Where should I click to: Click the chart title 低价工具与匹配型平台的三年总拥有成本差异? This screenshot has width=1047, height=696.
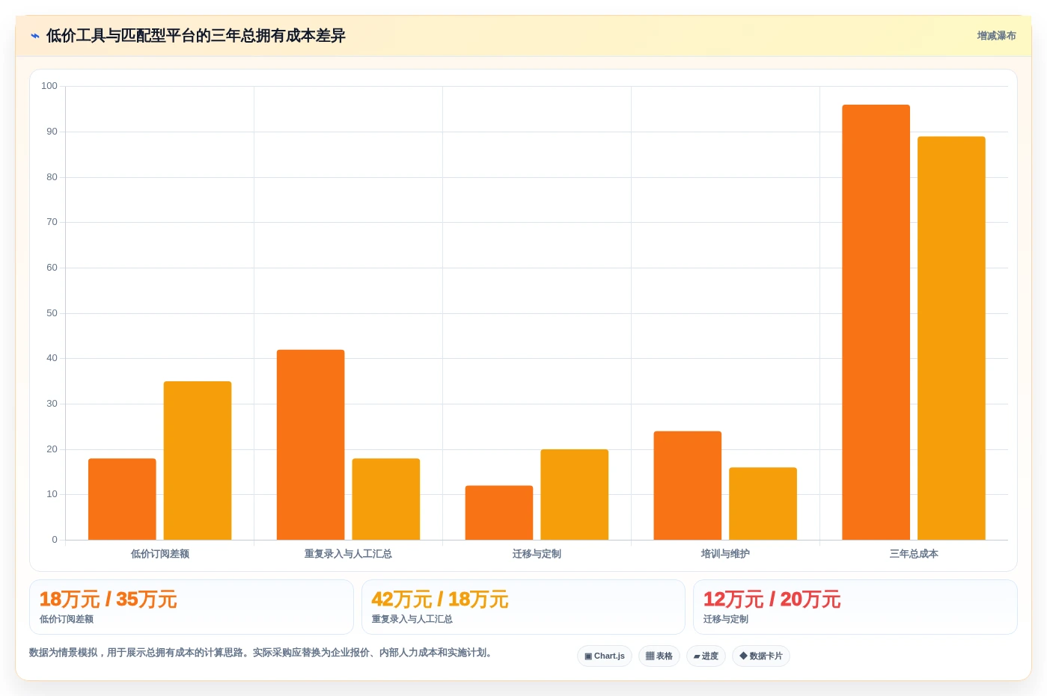coord(196,36)
